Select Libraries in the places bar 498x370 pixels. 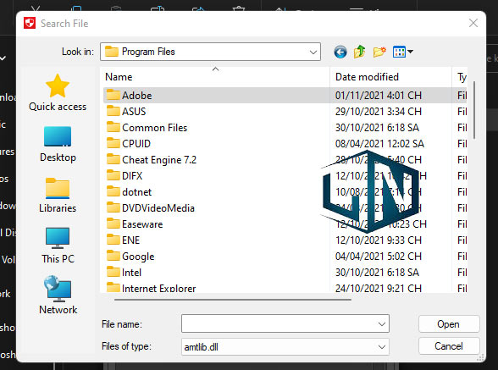pyautogui.click(x=58, y=196)
